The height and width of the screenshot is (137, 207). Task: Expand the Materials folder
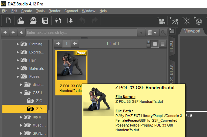(18, 68)
